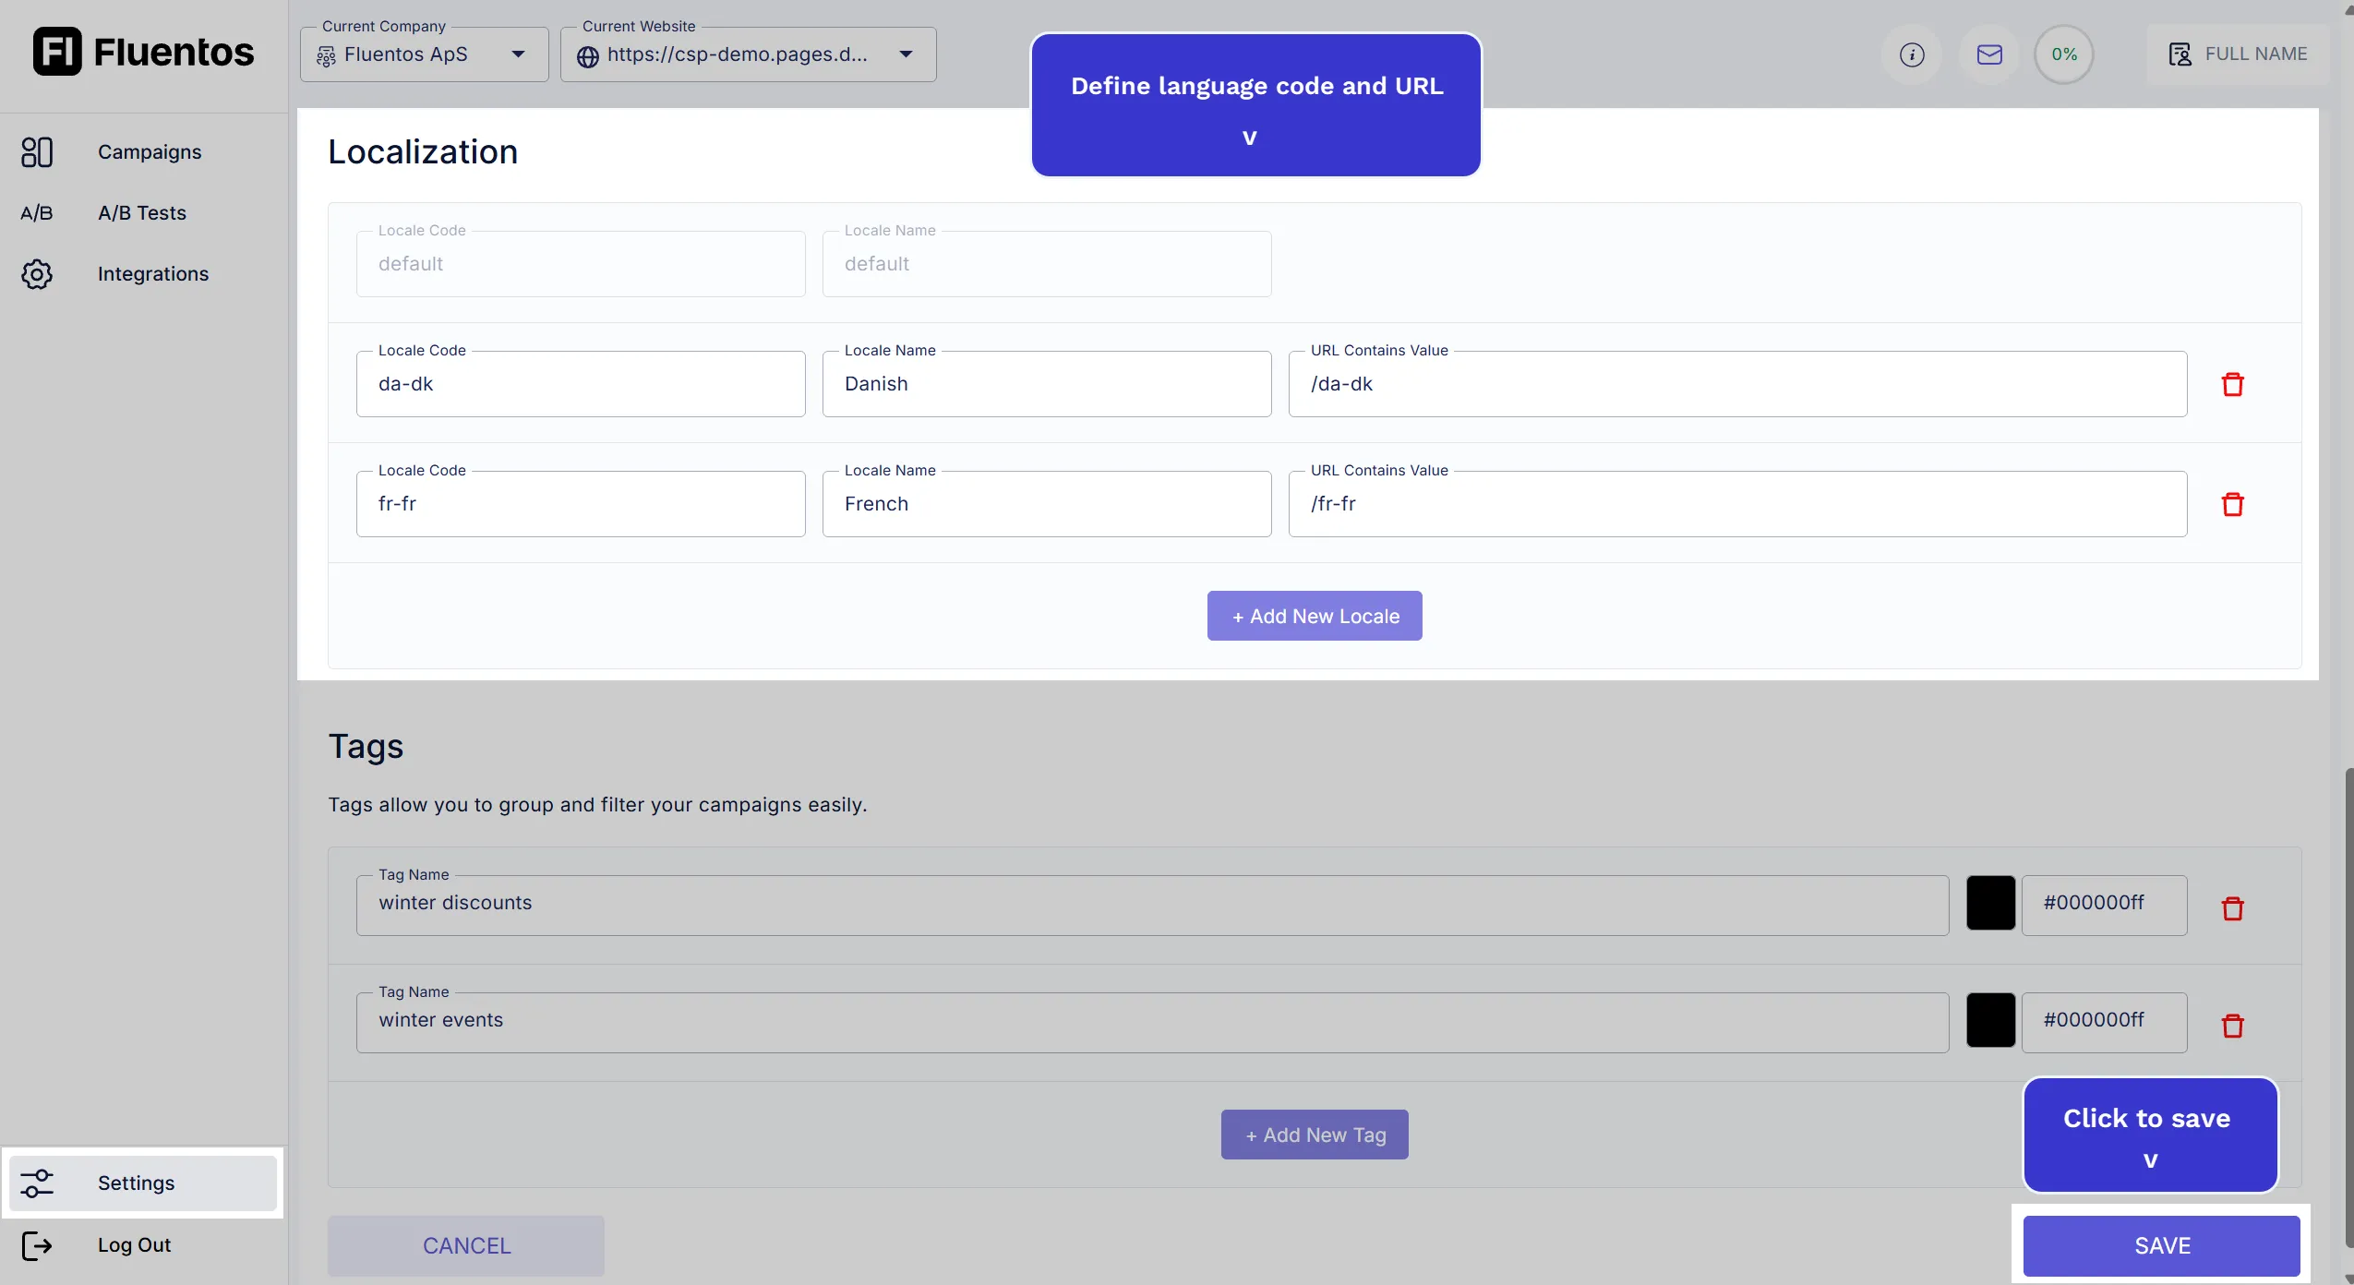Viewport: 2354px width, 1285px height.
Task: Remove the fr-fr locale
Action: tap(2232, 503)
